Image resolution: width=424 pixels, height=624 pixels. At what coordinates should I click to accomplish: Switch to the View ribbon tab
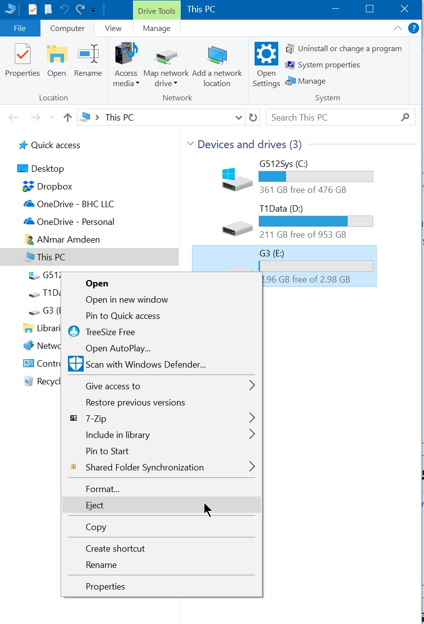113,29
